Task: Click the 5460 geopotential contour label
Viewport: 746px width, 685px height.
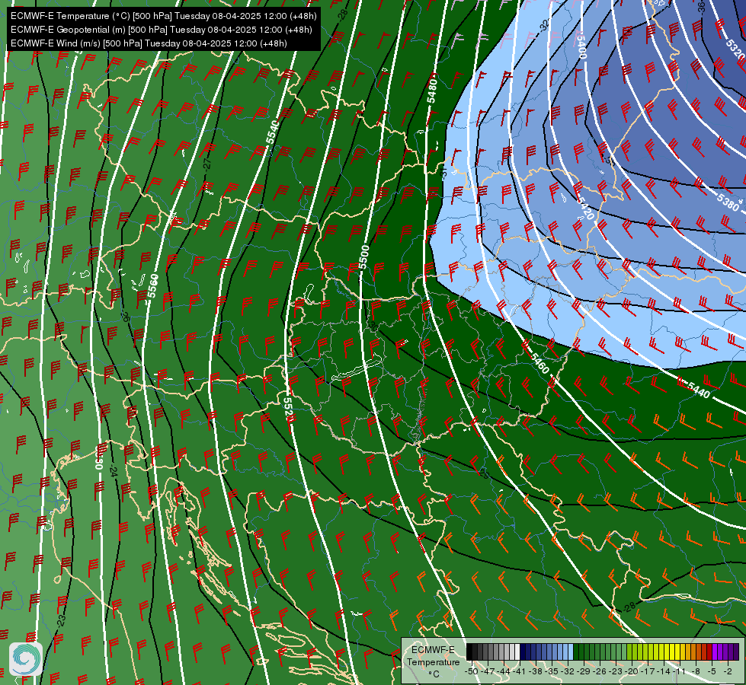Action: point(539,364)
